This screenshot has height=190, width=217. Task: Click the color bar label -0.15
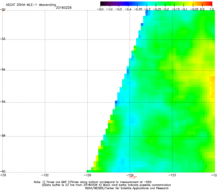pyautogui.click(x=175, y=9)
